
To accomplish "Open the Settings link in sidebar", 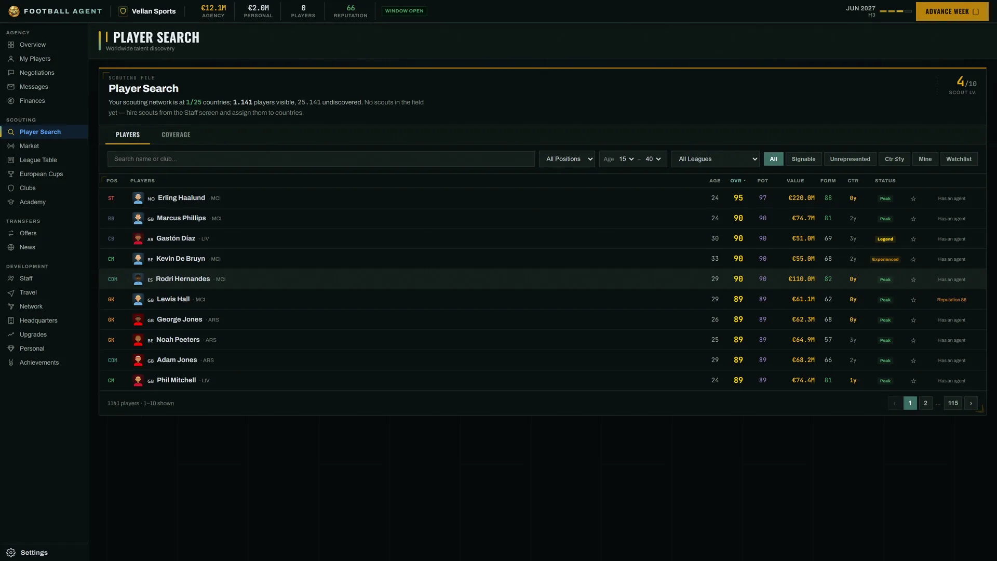I will pos(34,553).
